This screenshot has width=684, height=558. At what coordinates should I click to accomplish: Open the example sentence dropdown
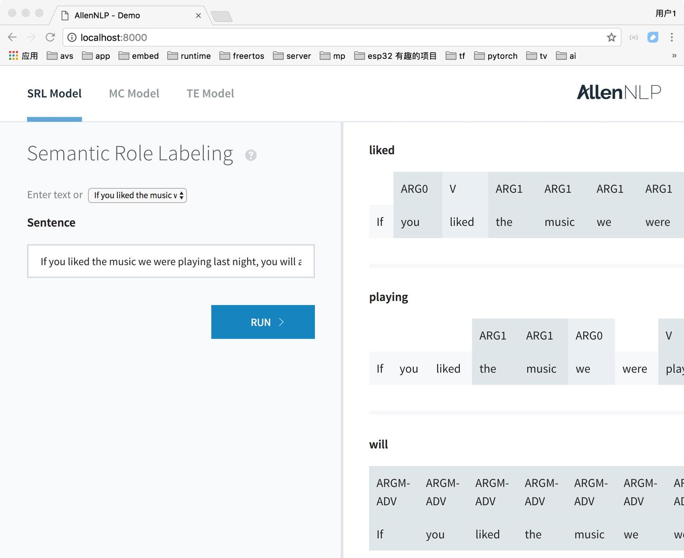(x=137, y=195)
